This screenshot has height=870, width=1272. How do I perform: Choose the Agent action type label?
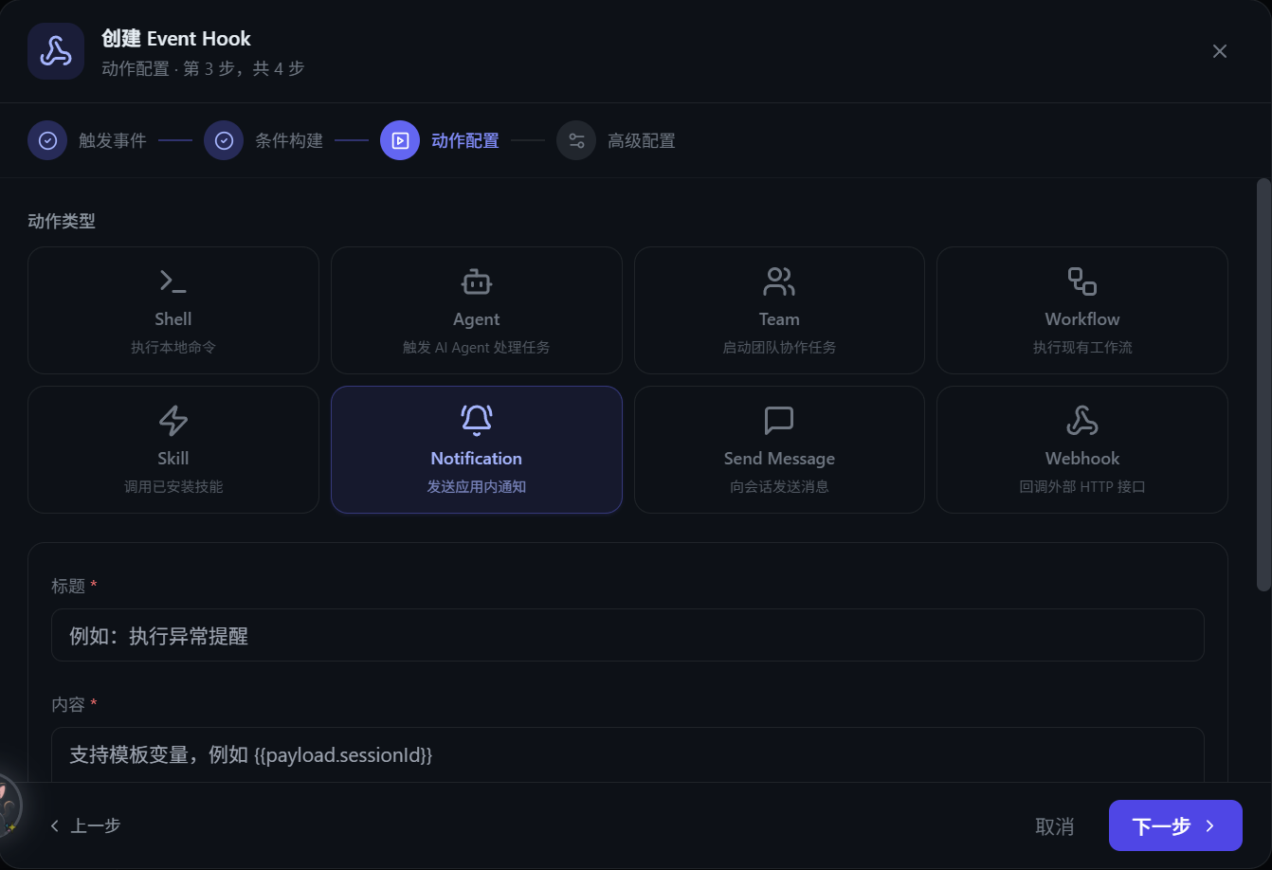pos(477,319)
